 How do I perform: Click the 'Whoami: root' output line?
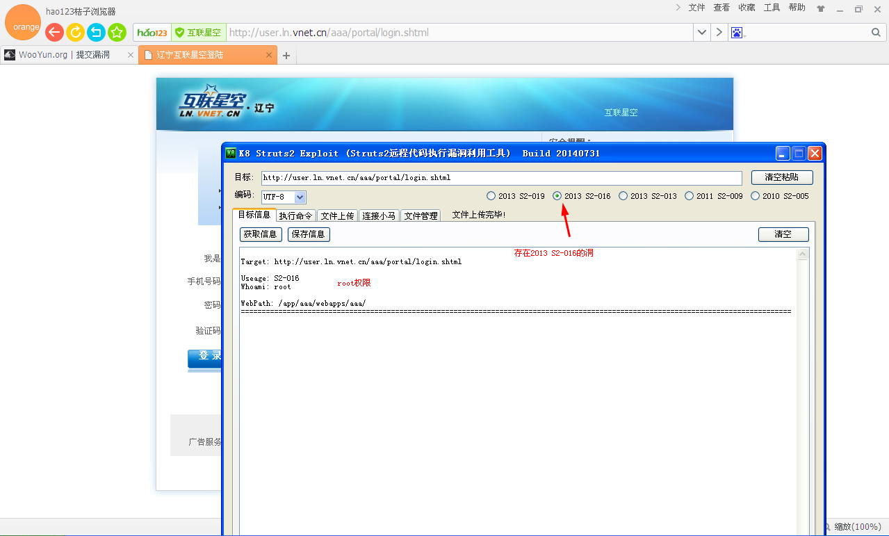266,286
